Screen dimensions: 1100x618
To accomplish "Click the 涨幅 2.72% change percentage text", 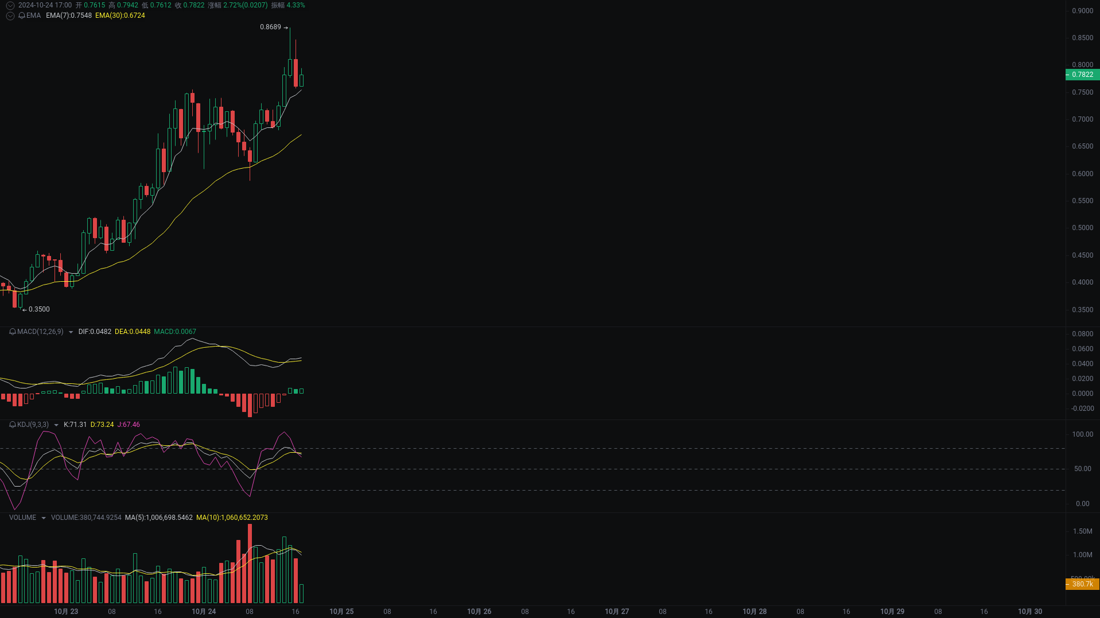I will [x=239, y=5].
